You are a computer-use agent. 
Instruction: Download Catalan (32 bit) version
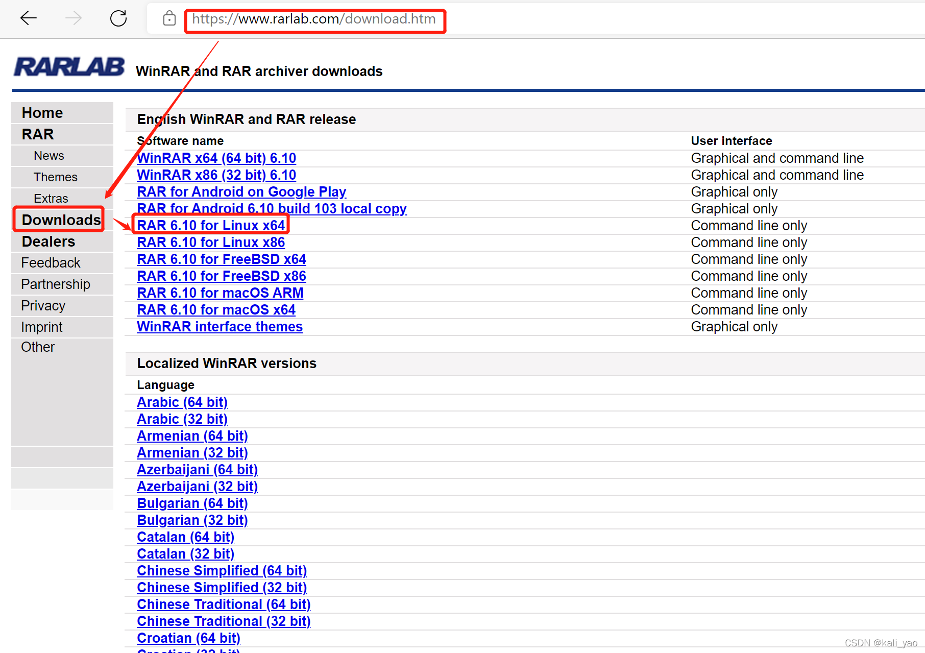click(185, 554)
